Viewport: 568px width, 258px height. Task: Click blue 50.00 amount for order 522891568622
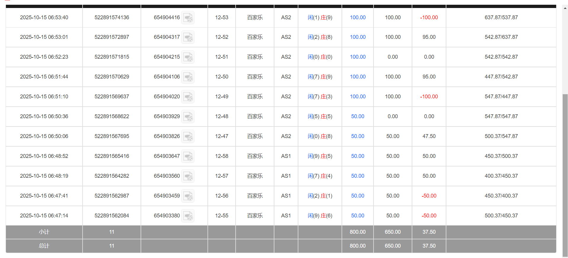coord(358,116)
